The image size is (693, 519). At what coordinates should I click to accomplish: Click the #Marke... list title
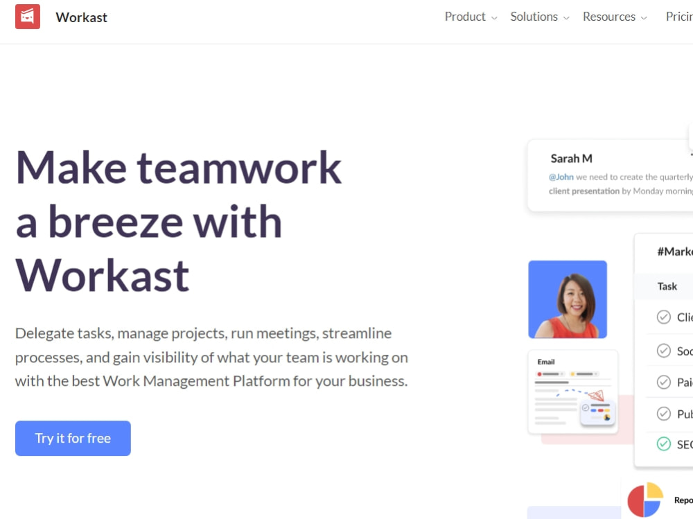click(x=675, y=252)
